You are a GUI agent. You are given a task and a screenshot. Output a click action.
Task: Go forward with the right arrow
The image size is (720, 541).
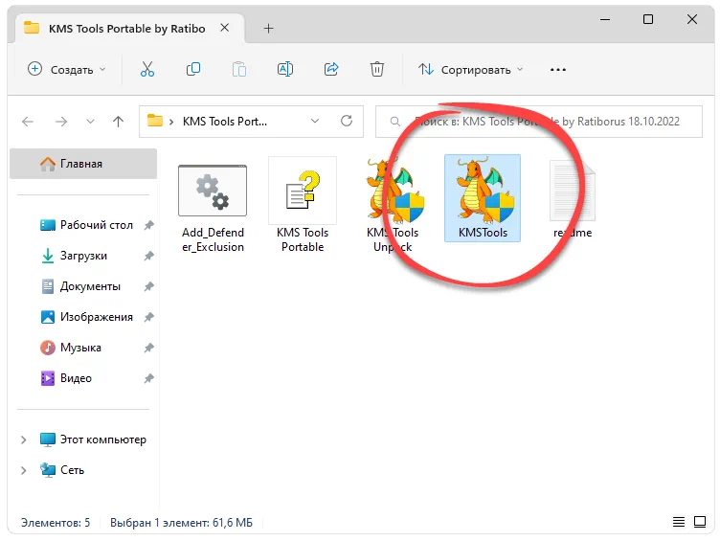pyautogui.click(x=61, y=122)
